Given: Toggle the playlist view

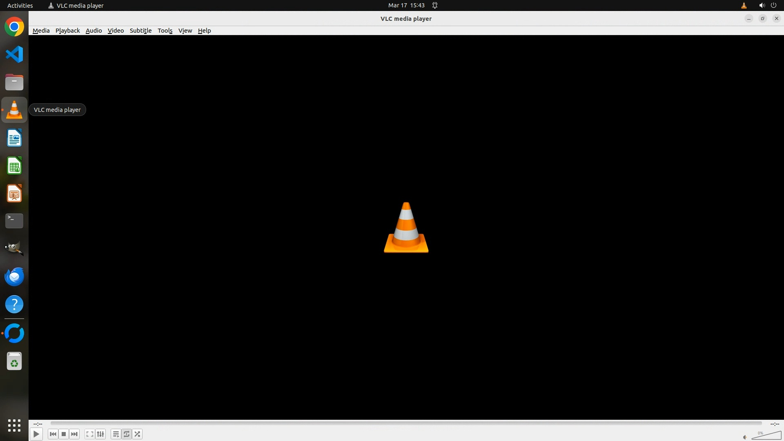Looking at the screenshot, I should point(116,434).
